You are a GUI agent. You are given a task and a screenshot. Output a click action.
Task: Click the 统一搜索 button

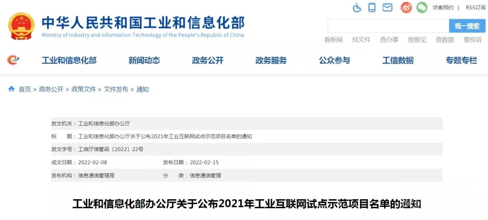[467, 26]
